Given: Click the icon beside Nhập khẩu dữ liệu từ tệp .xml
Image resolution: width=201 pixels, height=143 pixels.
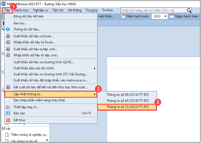Looking at the screenshot, I should click(8, 55).
